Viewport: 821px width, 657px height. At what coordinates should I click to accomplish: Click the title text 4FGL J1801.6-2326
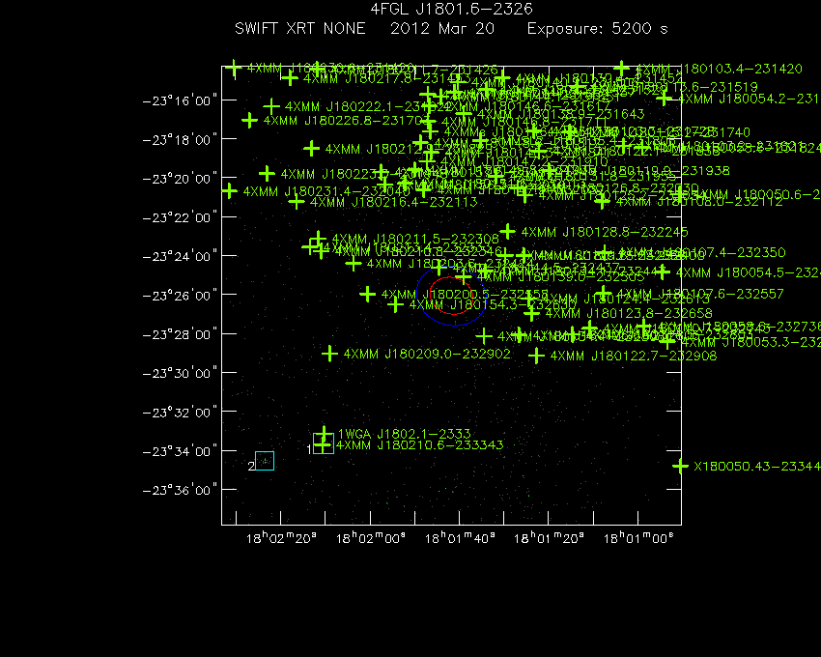pyautogui.click(x=451, y=9)
